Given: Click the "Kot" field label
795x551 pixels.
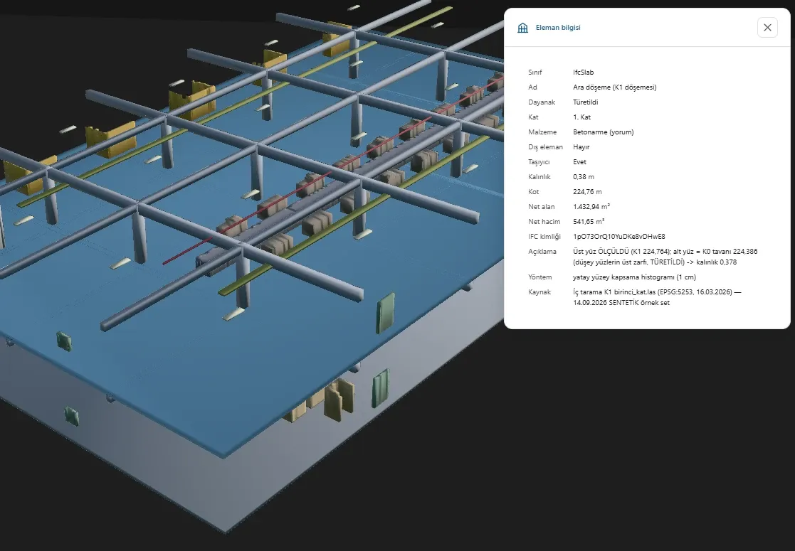Looking at the screenshot, I should click(533, 192).
